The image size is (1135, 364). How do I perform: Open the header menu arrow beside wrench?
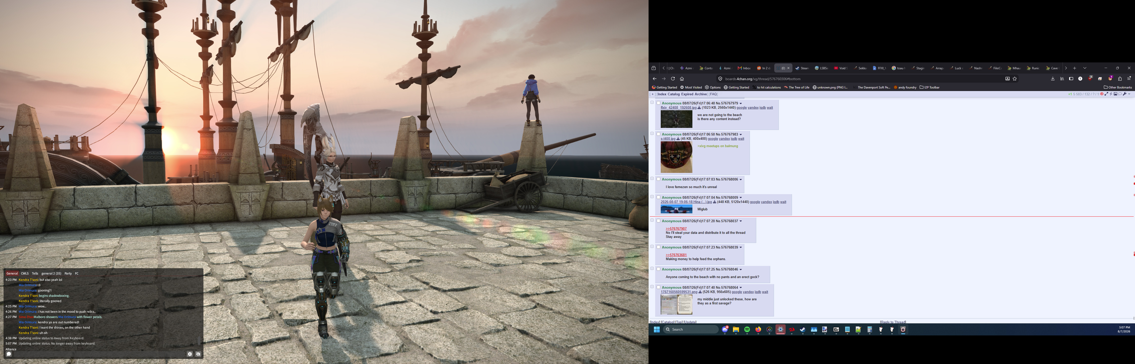1129,94
